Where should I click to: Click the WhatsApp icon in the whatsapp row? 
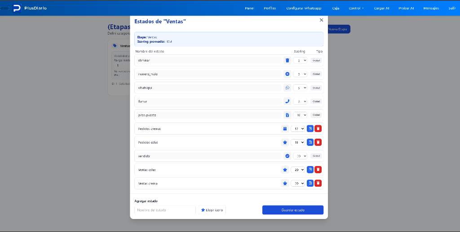tap(287, 88)
